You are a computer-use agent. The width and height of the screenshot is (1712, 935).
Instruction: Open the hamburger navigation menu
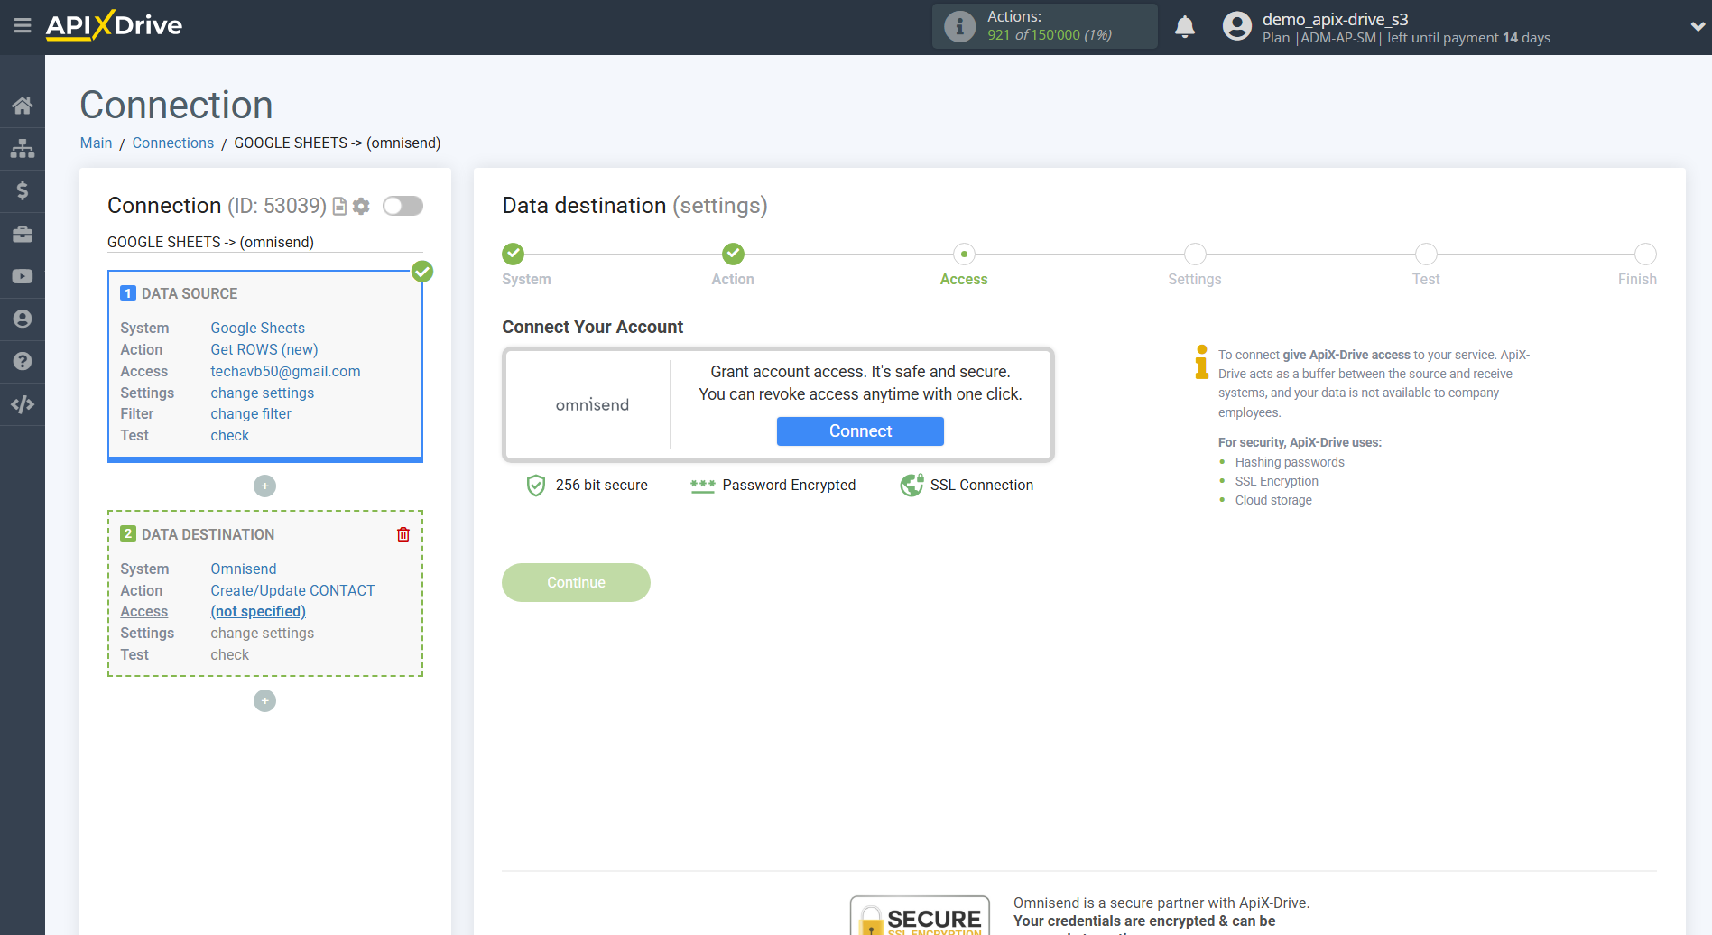[23, 26]
